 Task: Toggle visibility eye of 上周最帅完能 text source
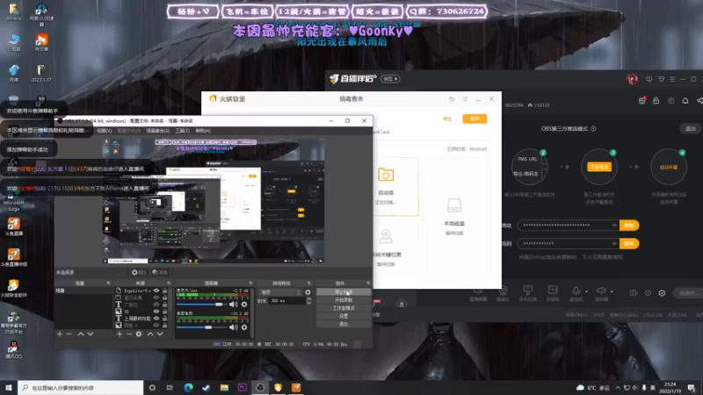(156, 319)
